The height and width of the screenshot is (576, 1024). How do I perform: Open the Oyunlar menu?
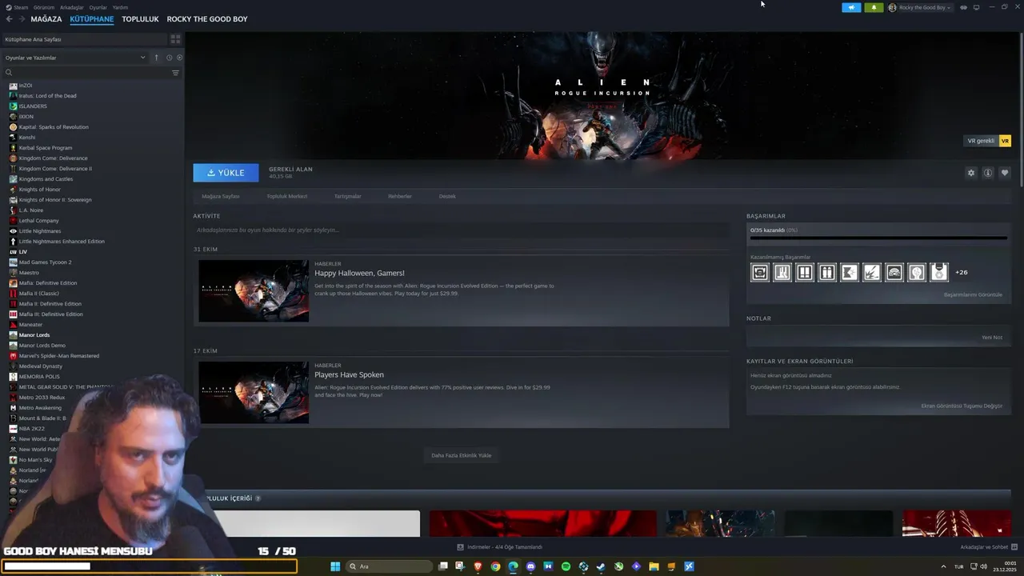[98, 7]
